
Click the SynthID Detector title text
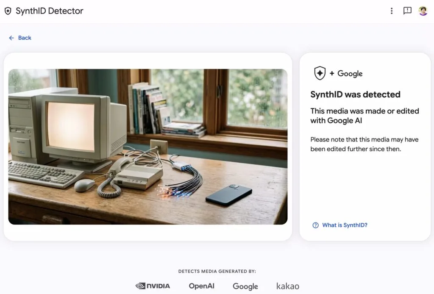pyautogui.click(x=50, y=11)
